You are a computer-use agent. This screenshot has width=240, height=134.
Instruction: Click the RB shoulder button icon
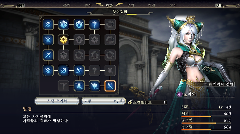coord(219,6)
